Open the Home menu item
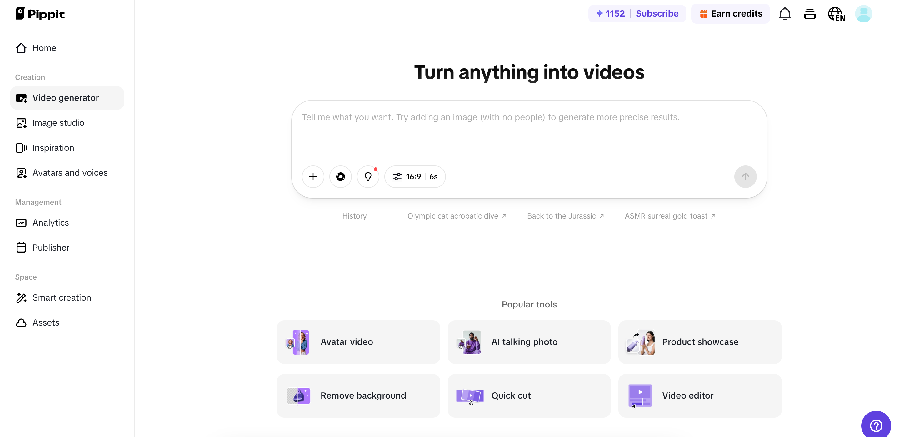The image size is (900, 437). pyautogui.click(x=44, y=48)
